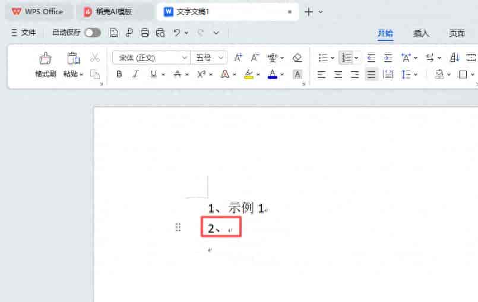Expand the Paste (粘贴) options arrow
478x302 pixels.
click(81, 74)
